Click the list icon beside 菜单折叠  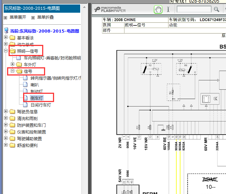pyautogui.click(x=33, y=18)
